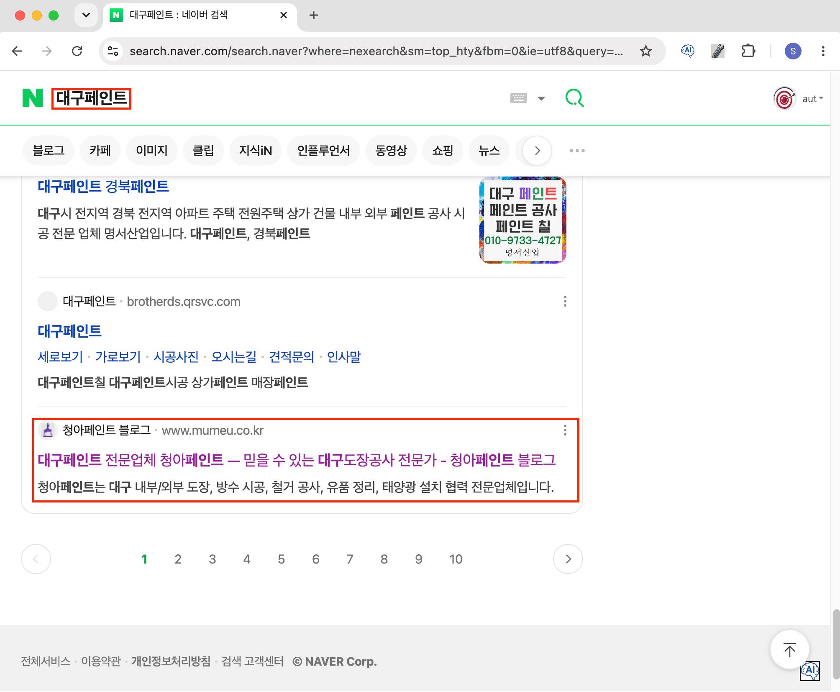The image size is (840, 692).
Task: Go forward with browser forward arrow
Action: [x=47, y=51]
